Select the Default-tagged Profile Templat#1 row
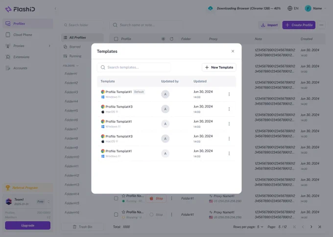This screenshot has height=237, width=333. (166, 94)
